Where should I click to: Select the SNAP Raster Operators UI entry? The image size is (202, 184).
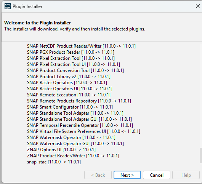click(x=70, y=89)
